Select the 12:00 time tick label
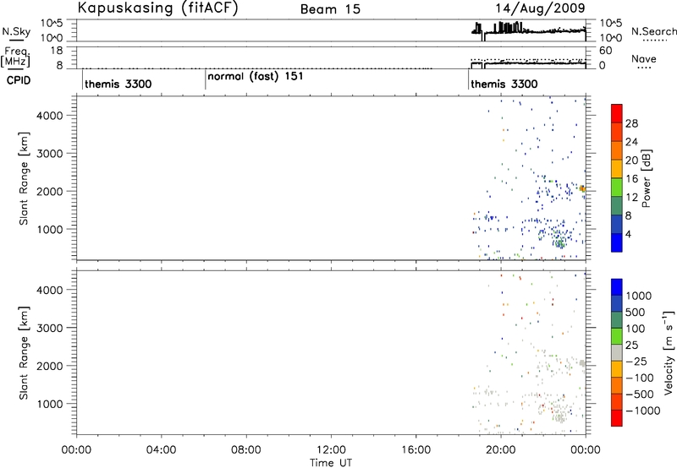Image resolution: width=677 pixels, height=468 pixels. tap(331, 450)
